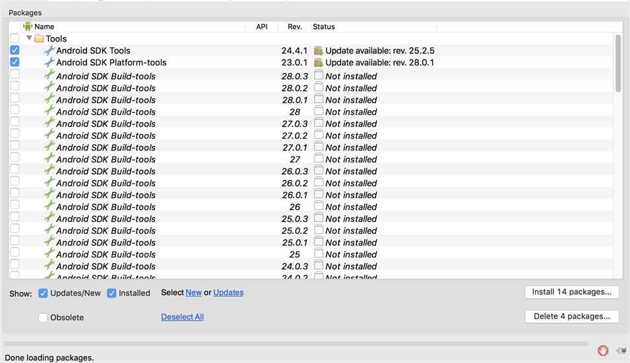Check the Tools folder checkbox
The width and height of the screenshot is (630, 363).
[15, 38]
